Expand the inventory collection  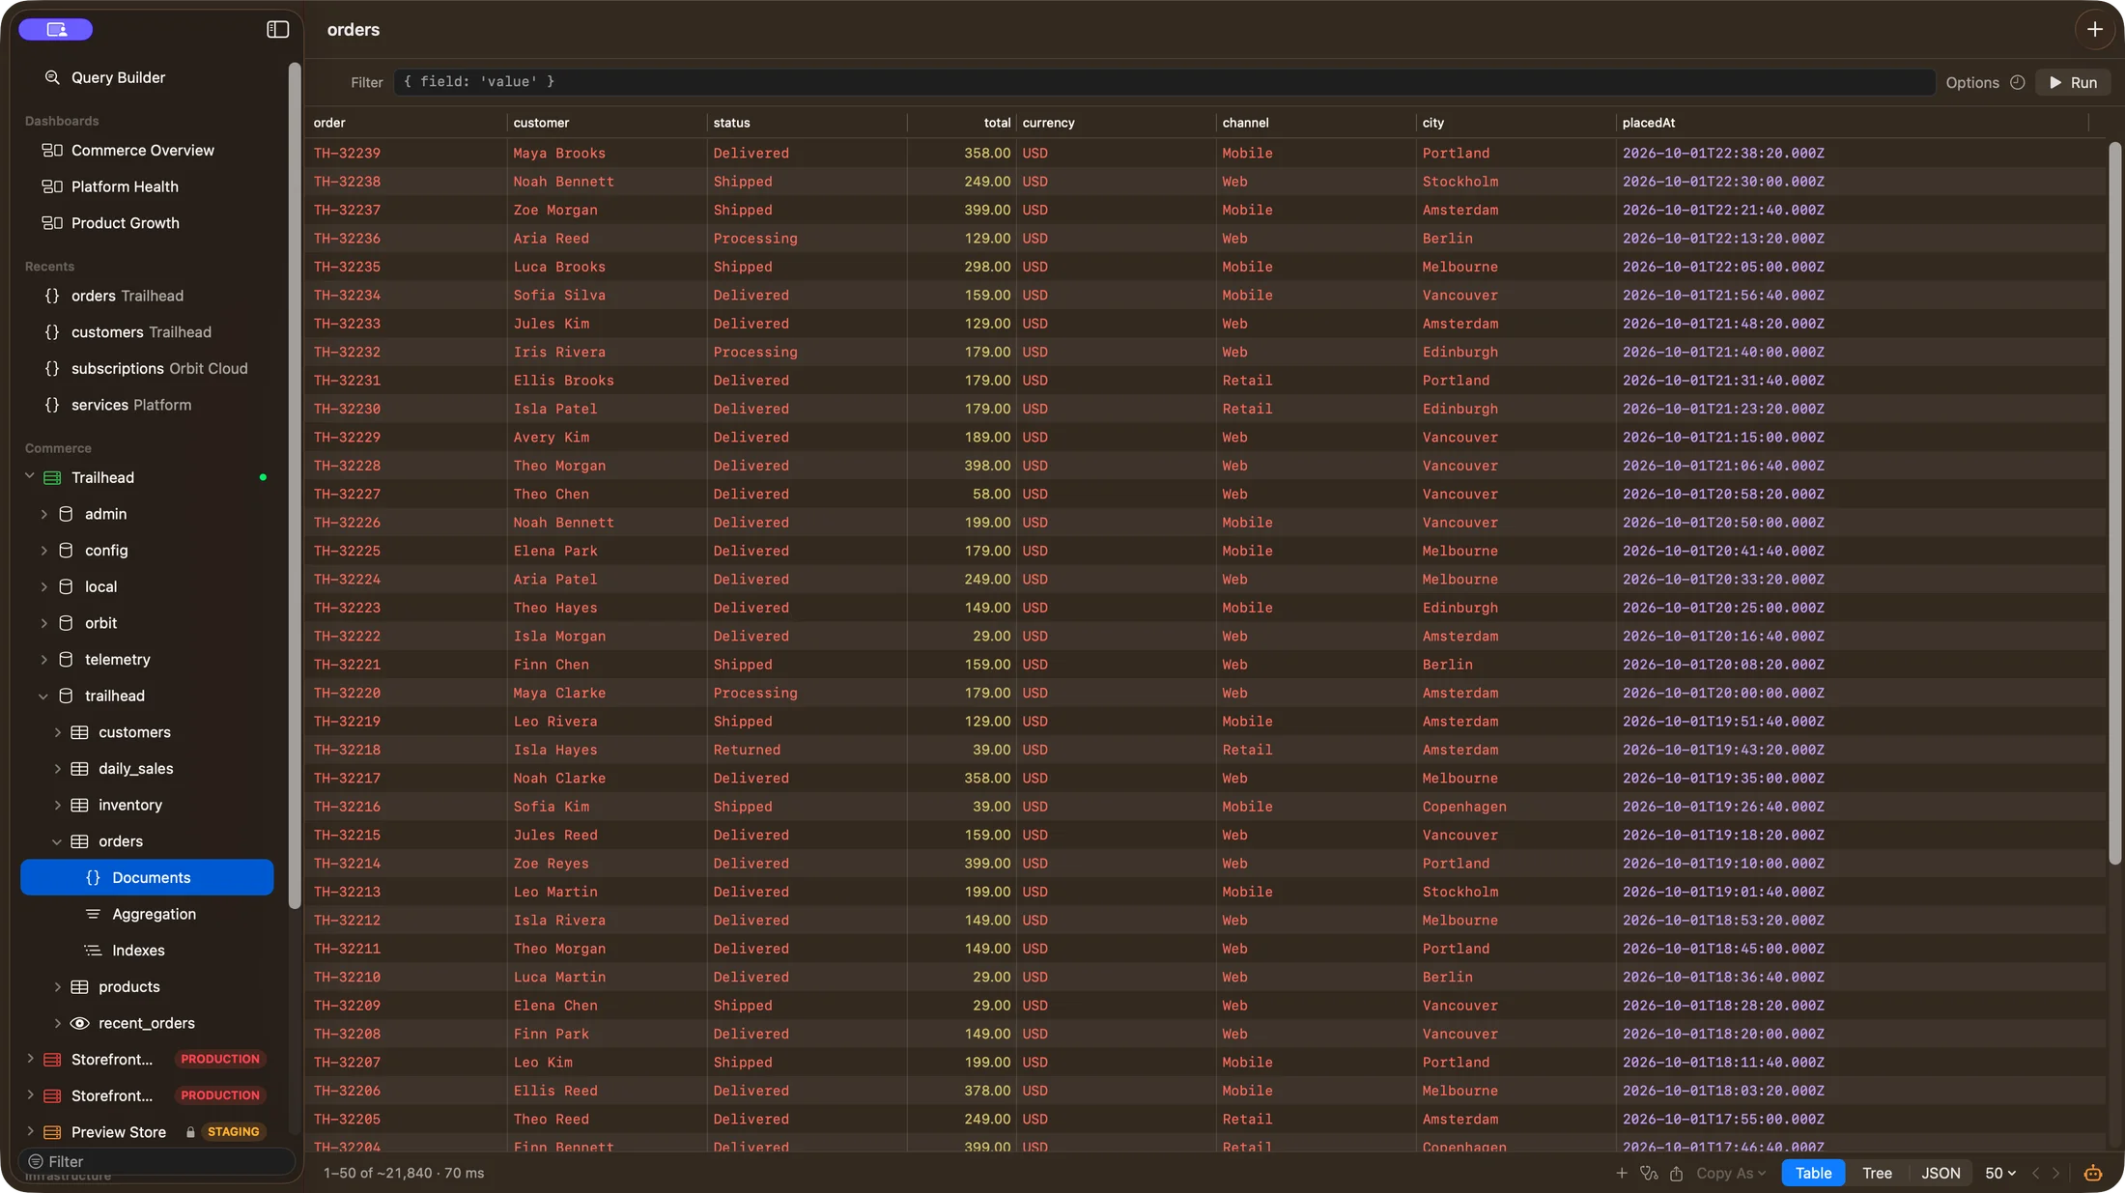[x=57, y=806]
